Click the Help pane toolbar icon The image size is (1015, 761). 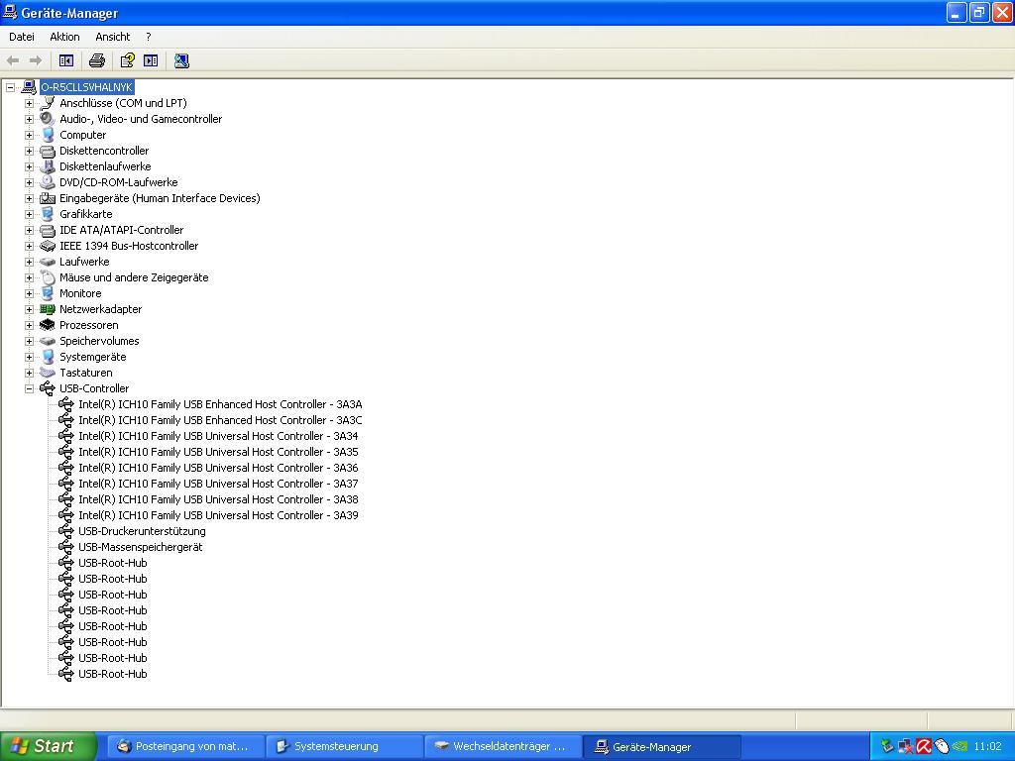pyautogui.click(x=151, y=60)
